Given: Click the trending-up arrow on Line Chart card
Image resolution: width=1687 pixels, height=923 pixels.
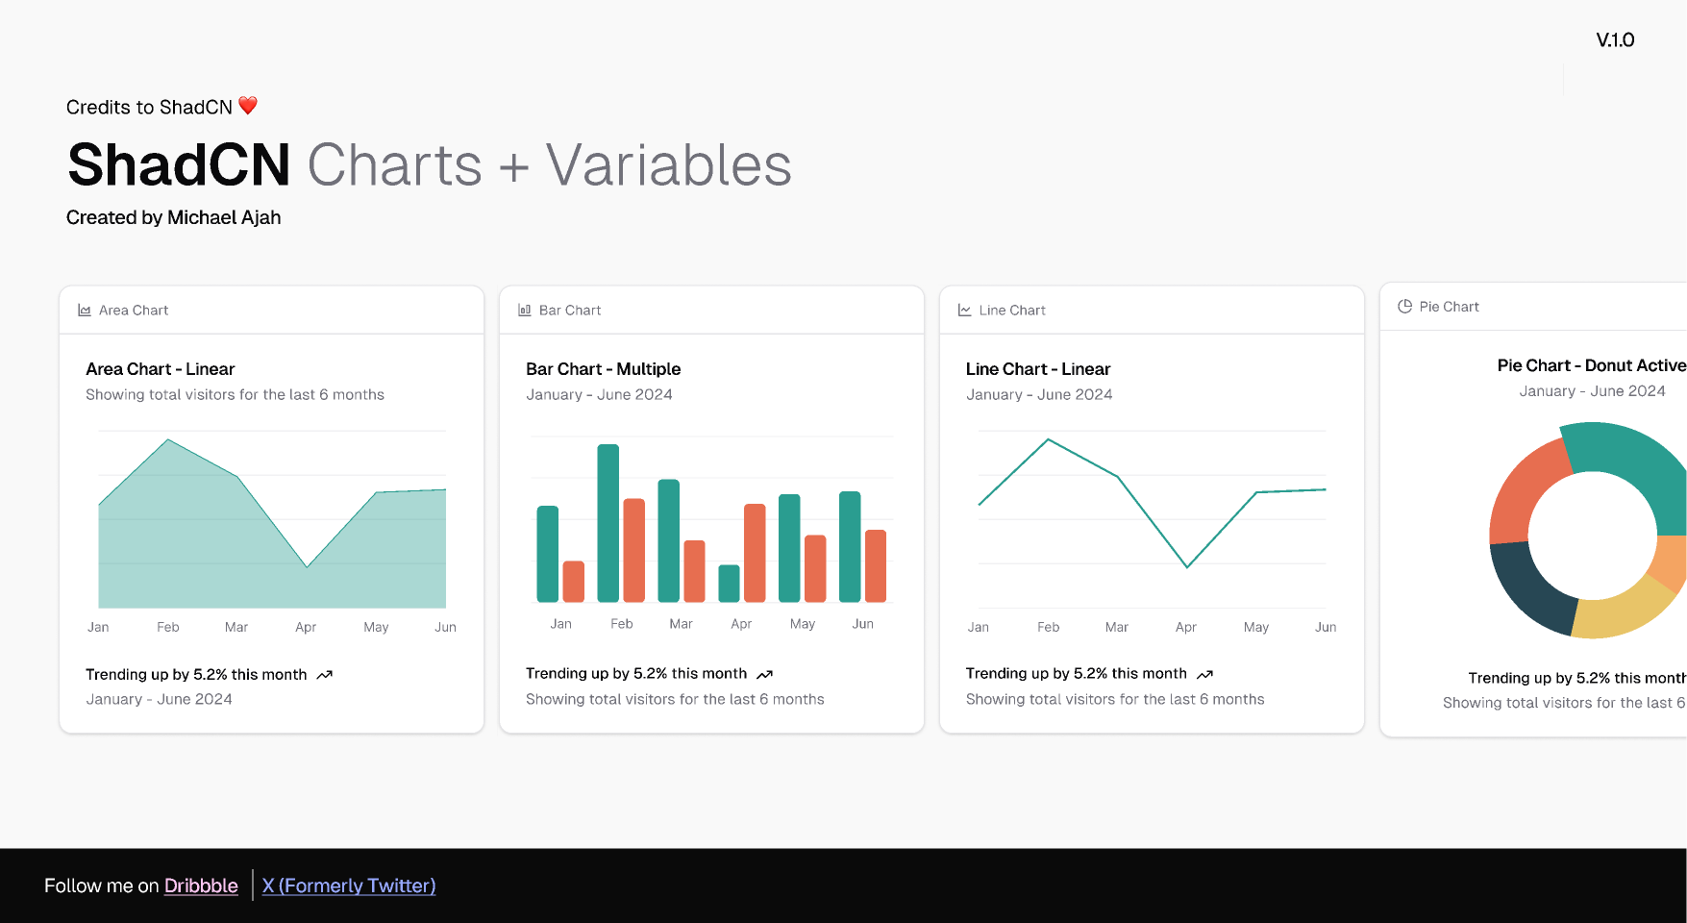Looking at the screenshot, I should (1204, 674).
